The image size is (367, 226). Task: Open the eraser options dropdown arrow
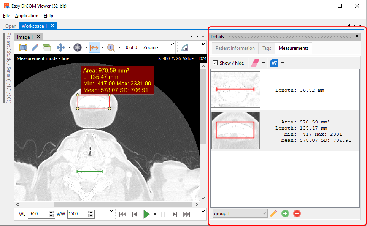click(264, 63)
